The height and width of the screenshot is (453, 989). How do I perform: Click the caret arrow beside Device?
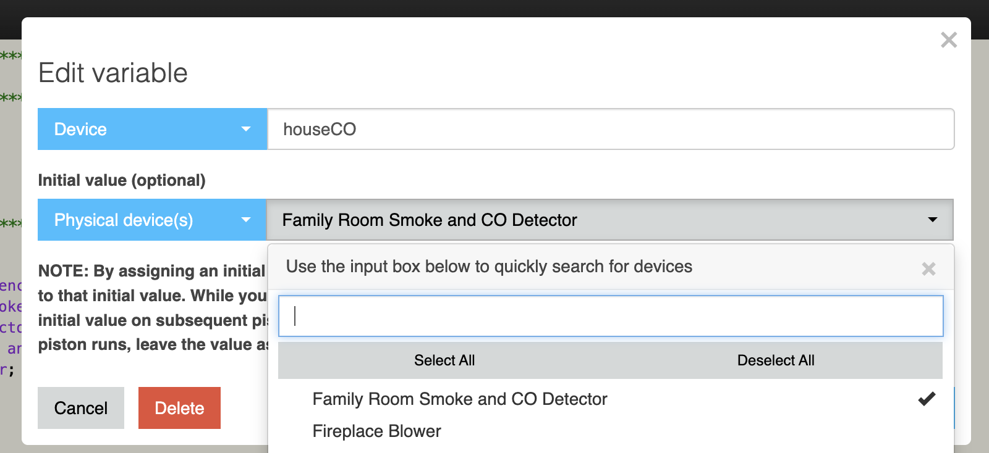click(245, 129)
